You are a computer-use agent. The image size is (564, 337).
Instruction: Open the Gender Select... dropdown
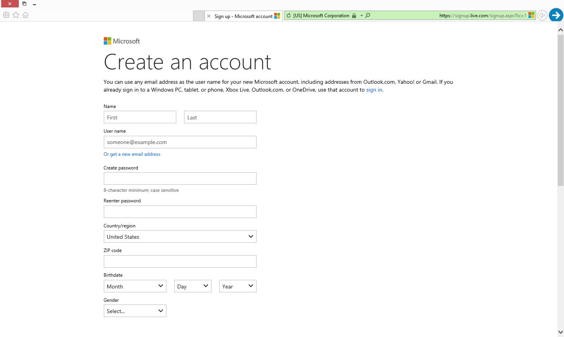point(135,311)
